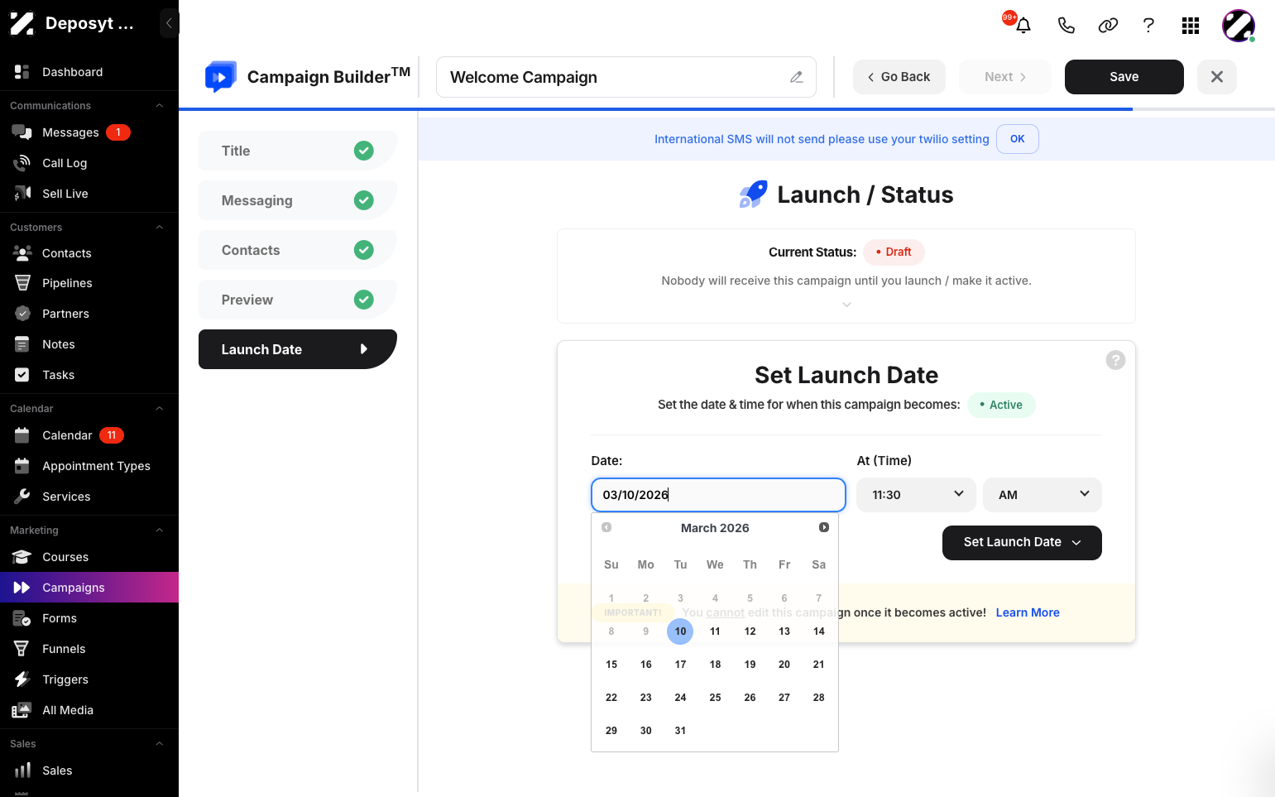Open the link icon in header

click(x=1108, y=26)
